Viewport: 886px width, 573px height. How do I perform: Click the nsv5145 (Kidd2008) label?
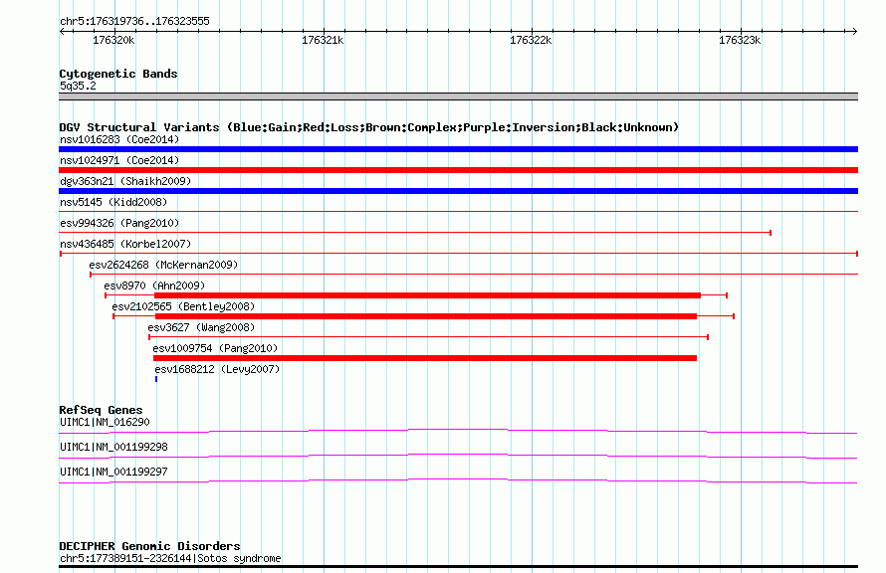113,202
